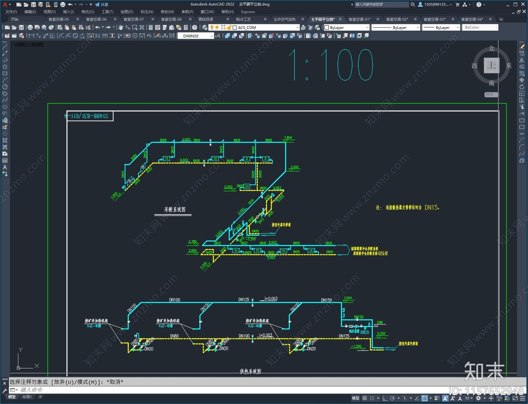Open the 文件(F) menu
528x404 pixels.
click(11, 12)
